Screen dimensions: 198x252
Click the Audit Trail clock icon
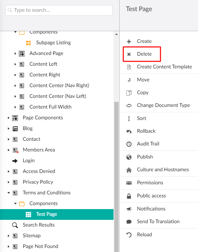[x=129, y=144]
